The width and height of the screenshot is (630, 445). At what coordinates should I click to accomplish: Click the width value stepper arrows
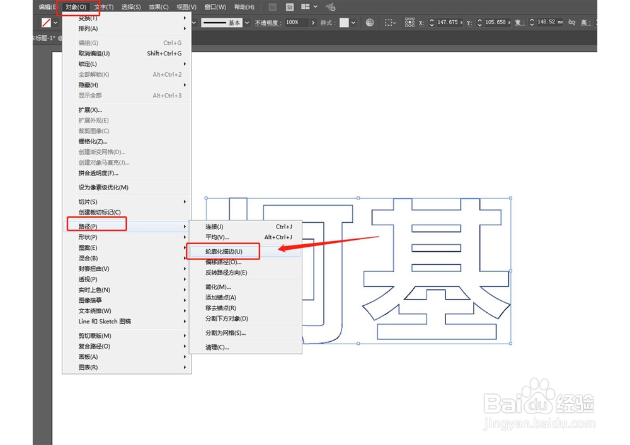pyautogui.click(x=532, y=23)
